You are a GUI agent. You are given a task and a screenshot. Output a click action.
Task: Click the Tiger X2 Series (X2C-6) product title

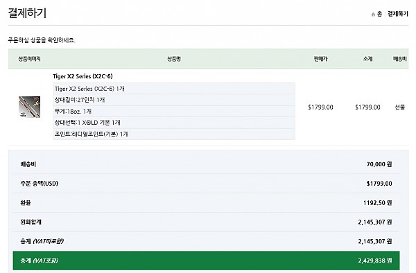point(83,76)
